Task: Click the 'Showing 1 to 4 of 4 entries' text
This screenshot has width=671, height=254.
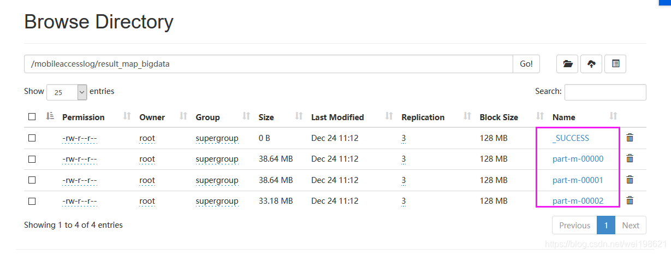Action: pos(73,225)
